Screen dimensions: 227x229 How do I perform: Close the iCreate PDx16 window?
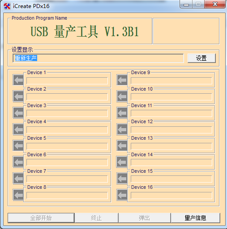point(215,4)
